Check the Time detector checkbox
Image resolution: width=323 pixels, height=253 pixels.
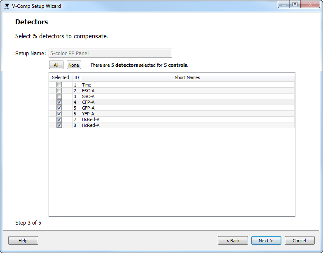(59, 85)
